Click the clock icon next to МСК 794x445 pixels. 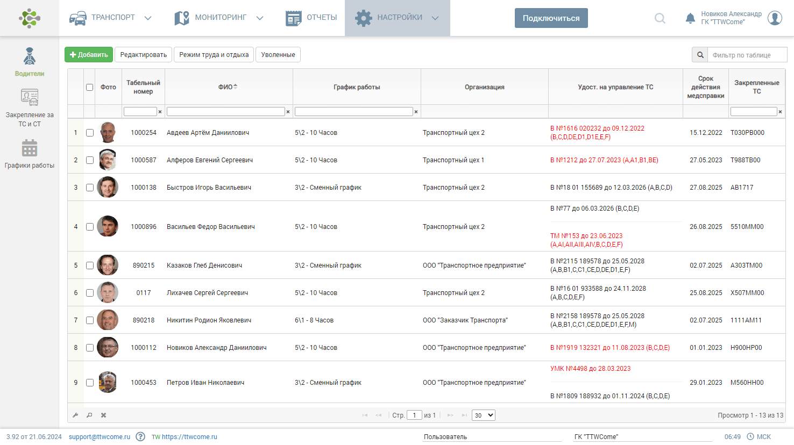click(x=750, y=437)
